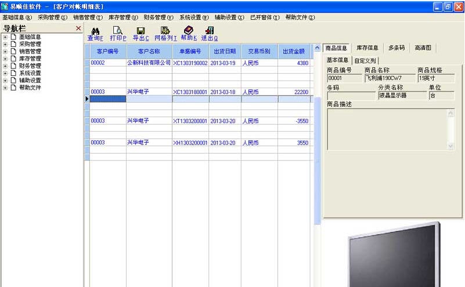The height and width of the screenshot is (287, 465).
Task: Expand the 采购管理 tree node
Action: [5, 44]
